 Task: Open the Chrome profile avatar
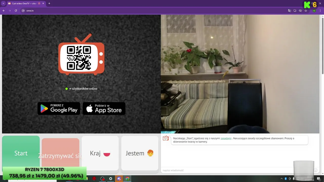pyautogui.click(x=314, y=11)
